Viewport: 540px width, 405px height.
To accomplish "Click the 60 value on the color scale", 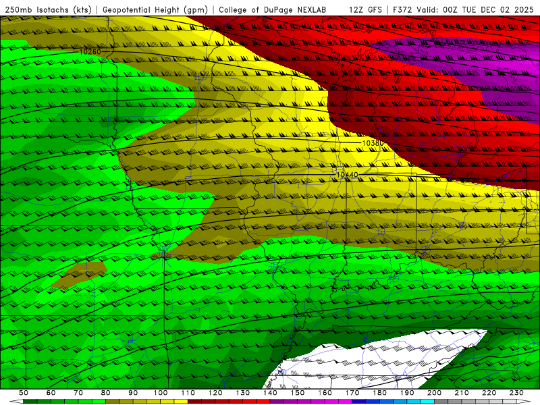I will point(51,393).
